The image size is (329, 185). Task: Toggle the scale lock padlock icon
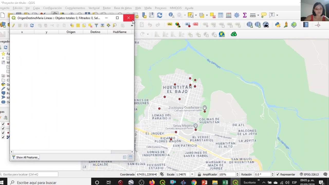(199, 174)
